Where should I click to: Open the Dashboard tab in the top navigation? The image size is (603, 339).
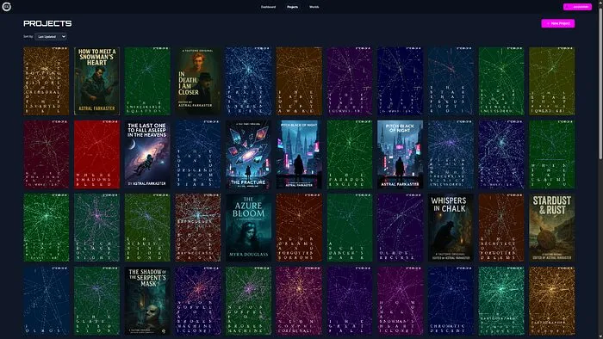(x=269, y=7)
